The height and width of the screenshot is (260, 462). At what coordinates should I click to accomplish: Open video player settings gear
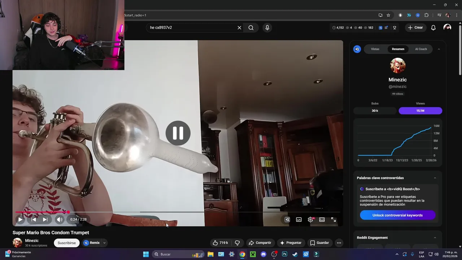point(310,220)
